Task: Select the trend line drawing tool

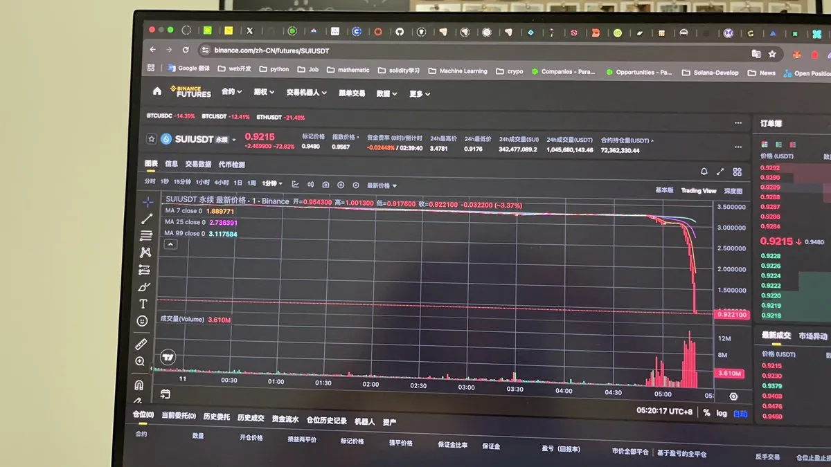Action: click(147, 219)
